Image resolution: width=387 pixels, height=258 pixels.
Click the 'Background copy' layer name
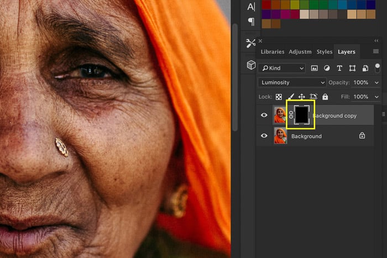pos(334,115)
